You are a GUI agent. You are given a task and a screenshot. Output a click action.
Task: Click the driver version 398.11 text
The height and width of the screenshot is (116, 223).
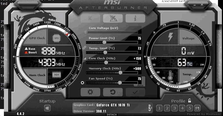[x=101, y=111]
